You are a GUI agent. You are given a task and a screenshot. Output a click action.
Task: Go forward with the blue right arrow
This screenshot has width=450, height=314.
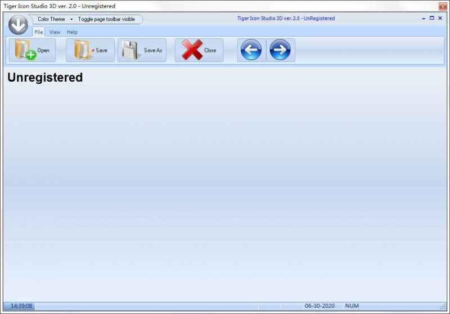pyautogui.click(x=280, y=50)
